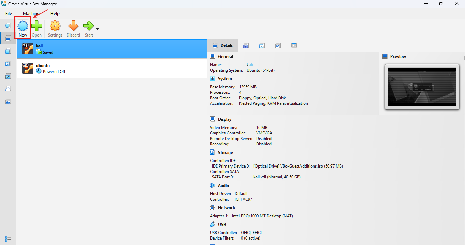Click the USB section header
This screenshot has width=465, height=245.
point(222,225)
